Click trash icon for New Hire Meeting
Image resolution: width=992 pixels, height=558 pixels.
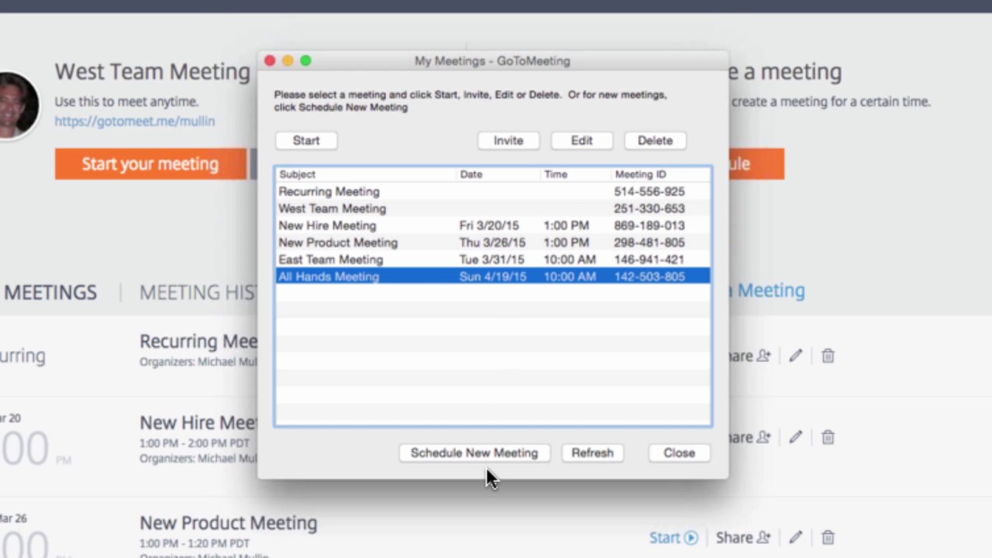(828, 437)
